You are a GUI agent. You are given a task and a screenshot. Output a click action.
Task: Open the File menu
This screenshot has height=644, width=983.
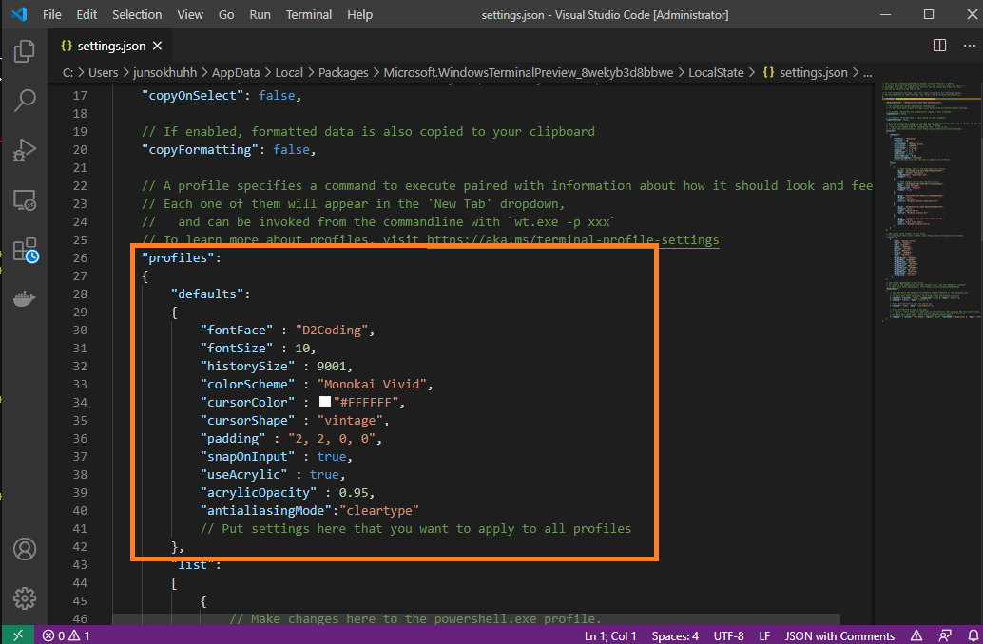pyautogui.click(x=52, y=14)
